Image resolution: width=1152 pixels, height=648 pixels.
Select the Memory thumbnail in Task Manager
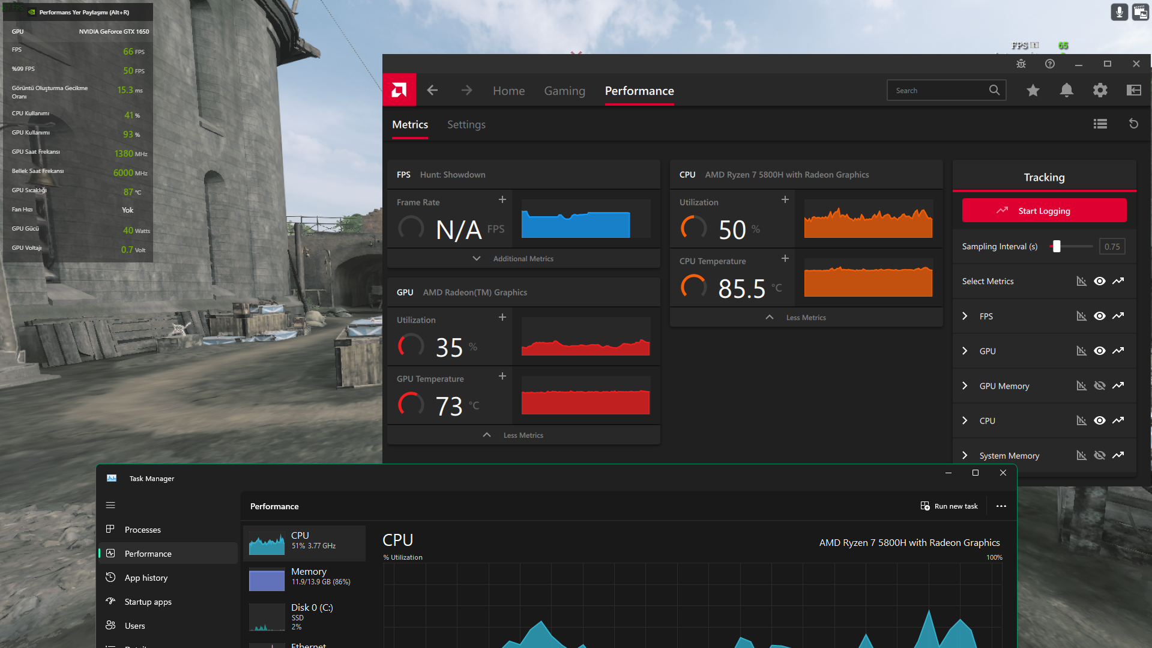pyautogui.click(x=304, y=580)
